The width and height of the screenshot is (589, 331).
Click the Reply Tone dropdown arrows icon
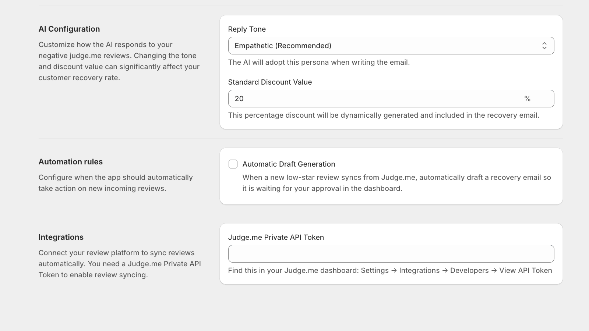pyautogui.click(x=544, y=46)
